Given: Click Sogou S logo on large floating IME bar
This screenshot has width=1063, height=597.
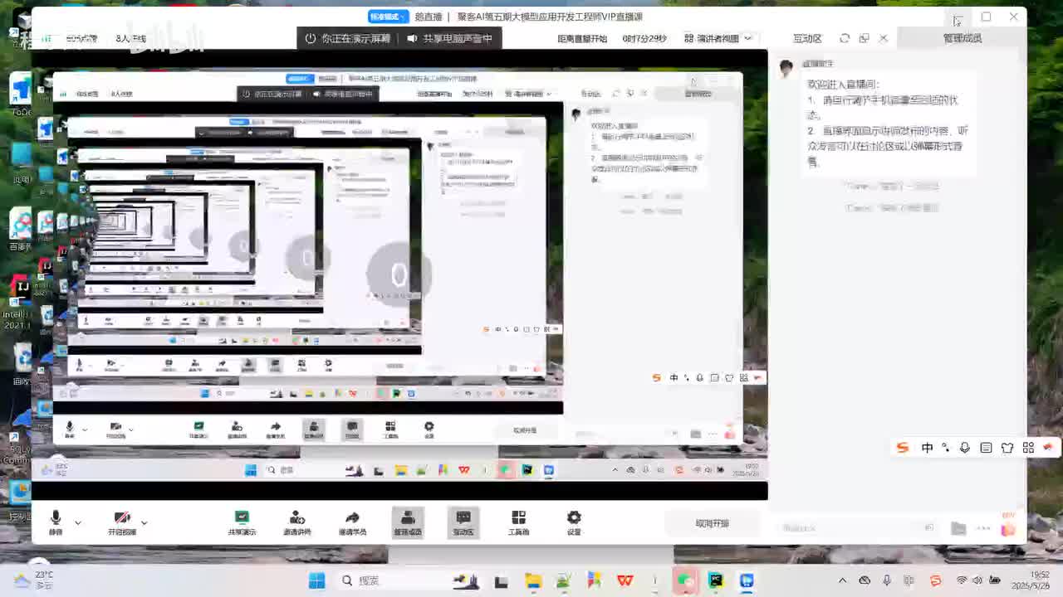Looking at the screenshot, I should (x=903, y=448).
